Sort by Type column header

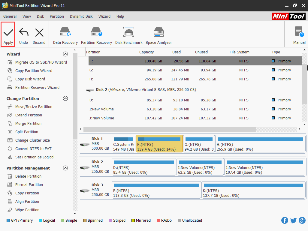click(x=287, y=52)
